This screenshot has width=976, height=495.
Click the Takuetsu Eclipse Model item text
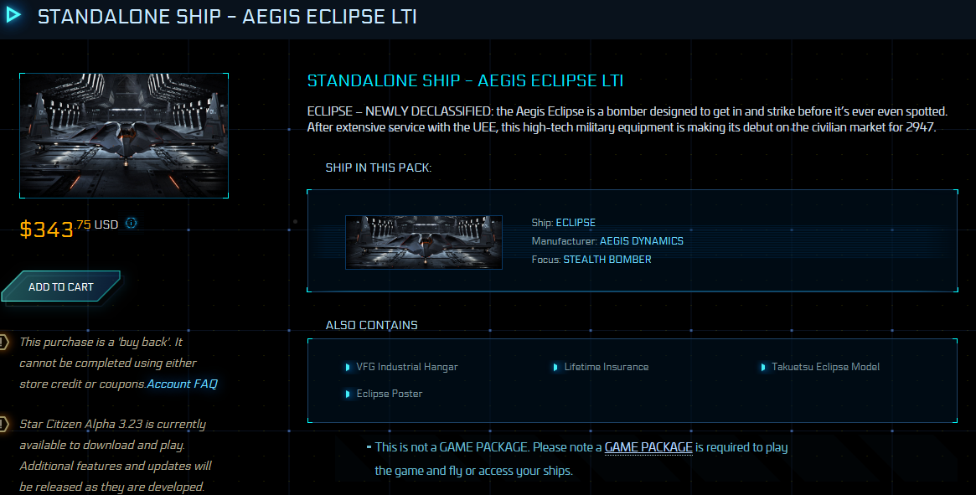tap(825, 367)
